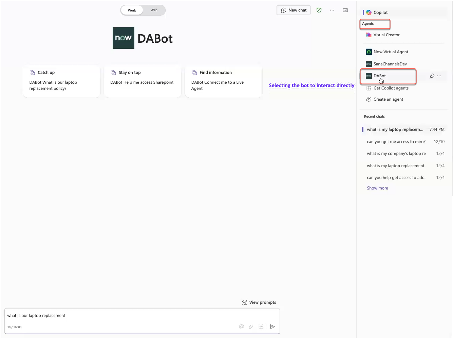Screen dimensions: 453x339
Task: Click the Recent chats heading
Action: click(x=374, y=117)
